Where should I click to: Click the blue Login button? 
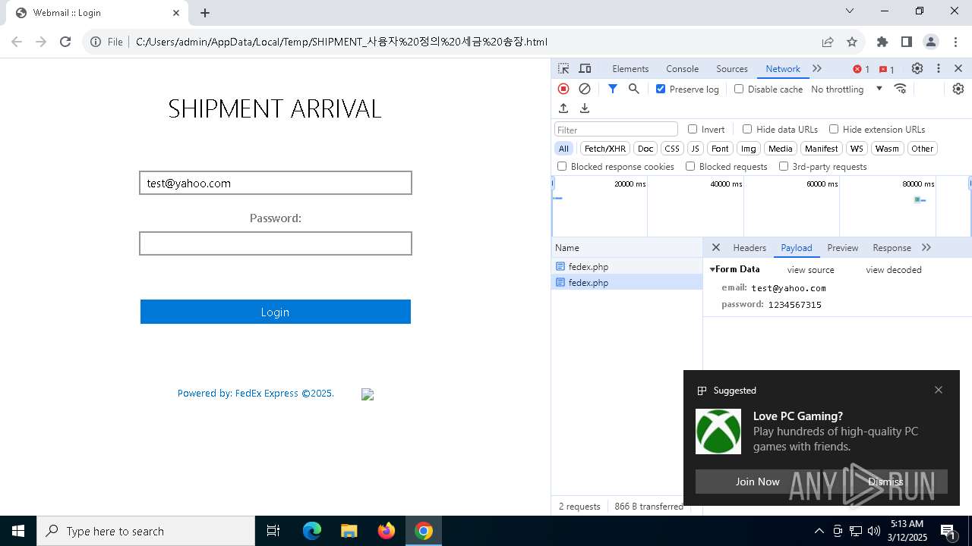(x=275, y=312)
